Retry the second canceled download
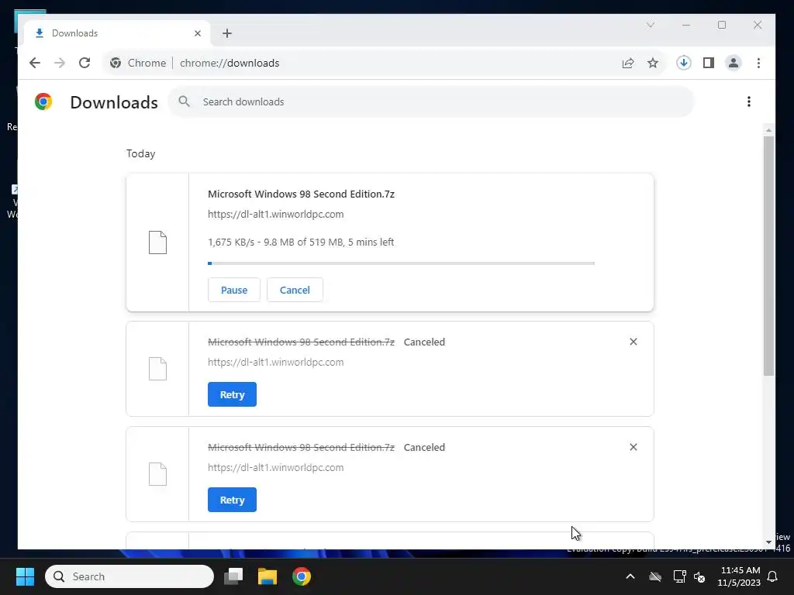The height and width of the screenshot is (595, 794). point(232,500)
